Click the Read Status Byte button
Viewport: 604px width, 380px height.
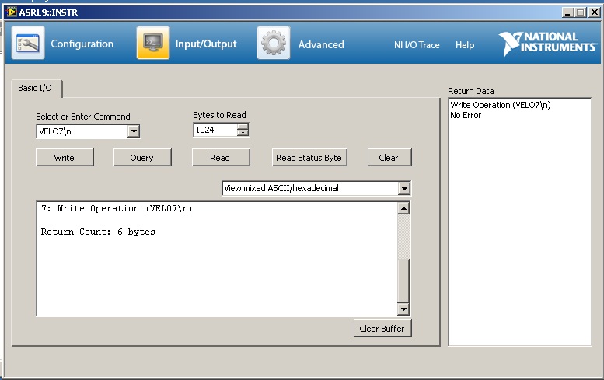click(x=309, y=157)
